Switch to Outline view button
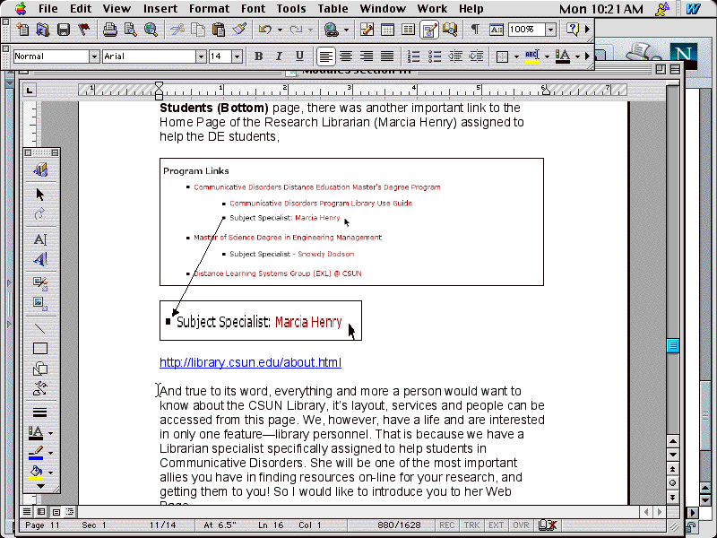The width and height of the screenshot is (717, 538). [x=70, y=511]
